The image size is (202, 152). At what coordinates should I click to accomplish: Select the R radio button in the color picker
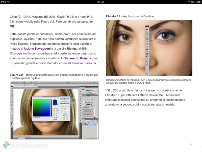[53, 113]
